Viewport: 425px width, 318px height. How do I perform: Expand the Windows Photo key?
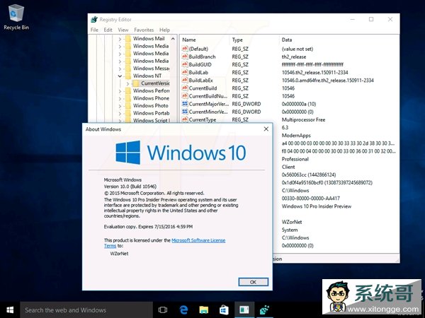tap(120, 106)
